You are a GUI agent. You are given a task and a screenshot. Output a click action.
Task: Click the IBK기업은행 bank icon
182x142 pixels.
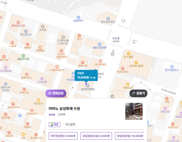point(100,44)
